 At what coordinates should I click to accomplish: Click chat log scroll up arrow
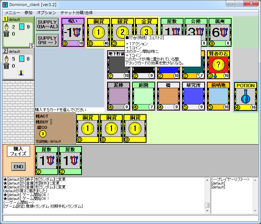point(207,180)
